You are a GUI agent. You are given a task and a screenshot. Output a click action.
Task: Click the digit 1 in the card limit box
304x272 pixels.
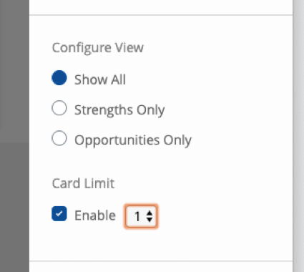click(x=137, y=217)
